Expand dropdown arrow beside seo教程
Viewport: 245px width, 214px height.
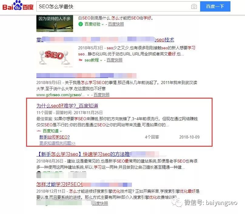pos(101,60)
